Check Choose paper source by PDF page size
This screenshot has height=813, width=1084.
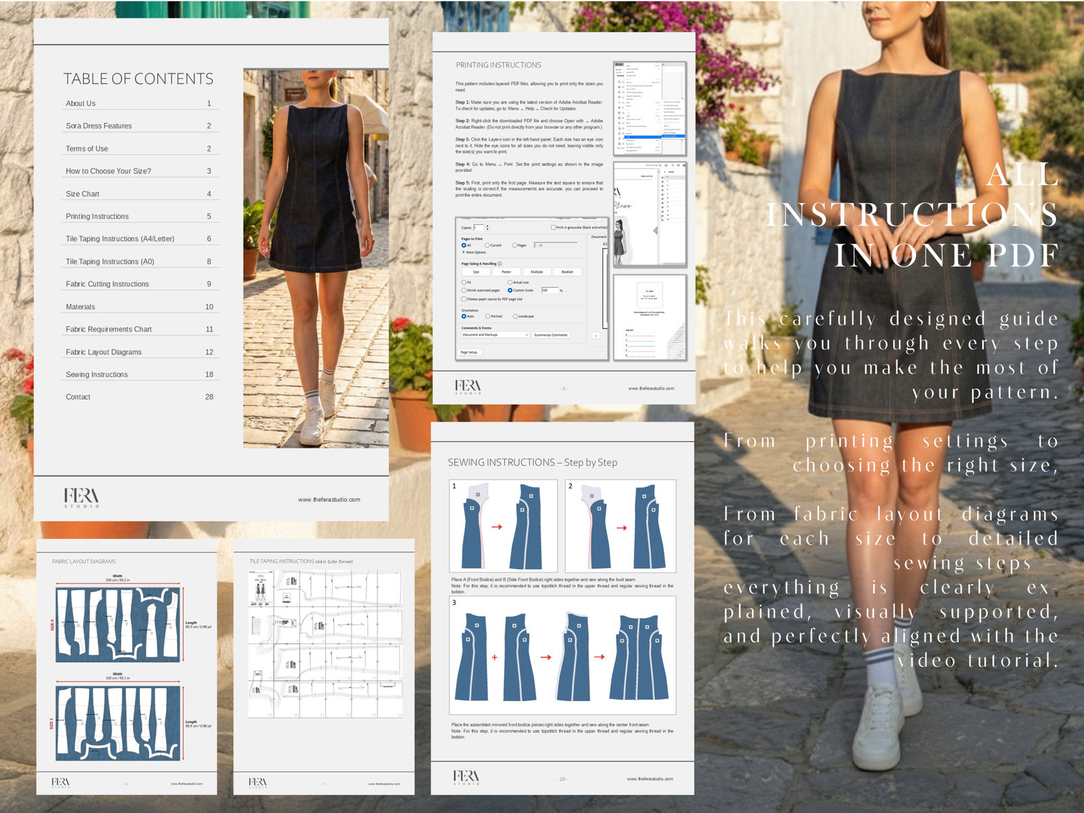point(464,299)
